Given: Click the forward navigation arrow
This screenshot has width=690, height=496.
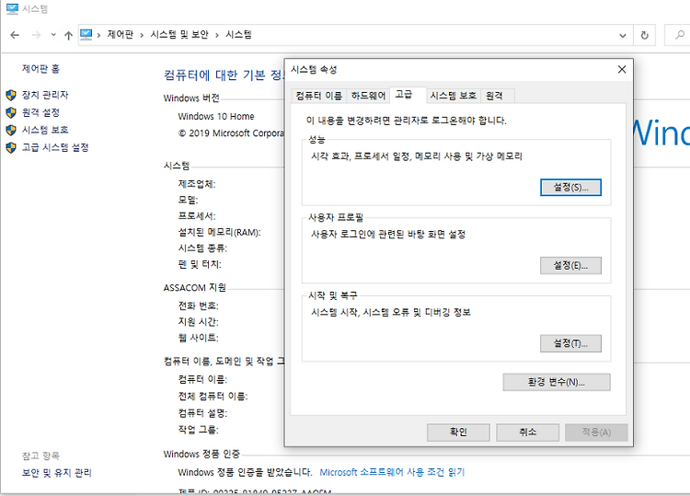Looking at the screenshot, I should click(36, 35).
